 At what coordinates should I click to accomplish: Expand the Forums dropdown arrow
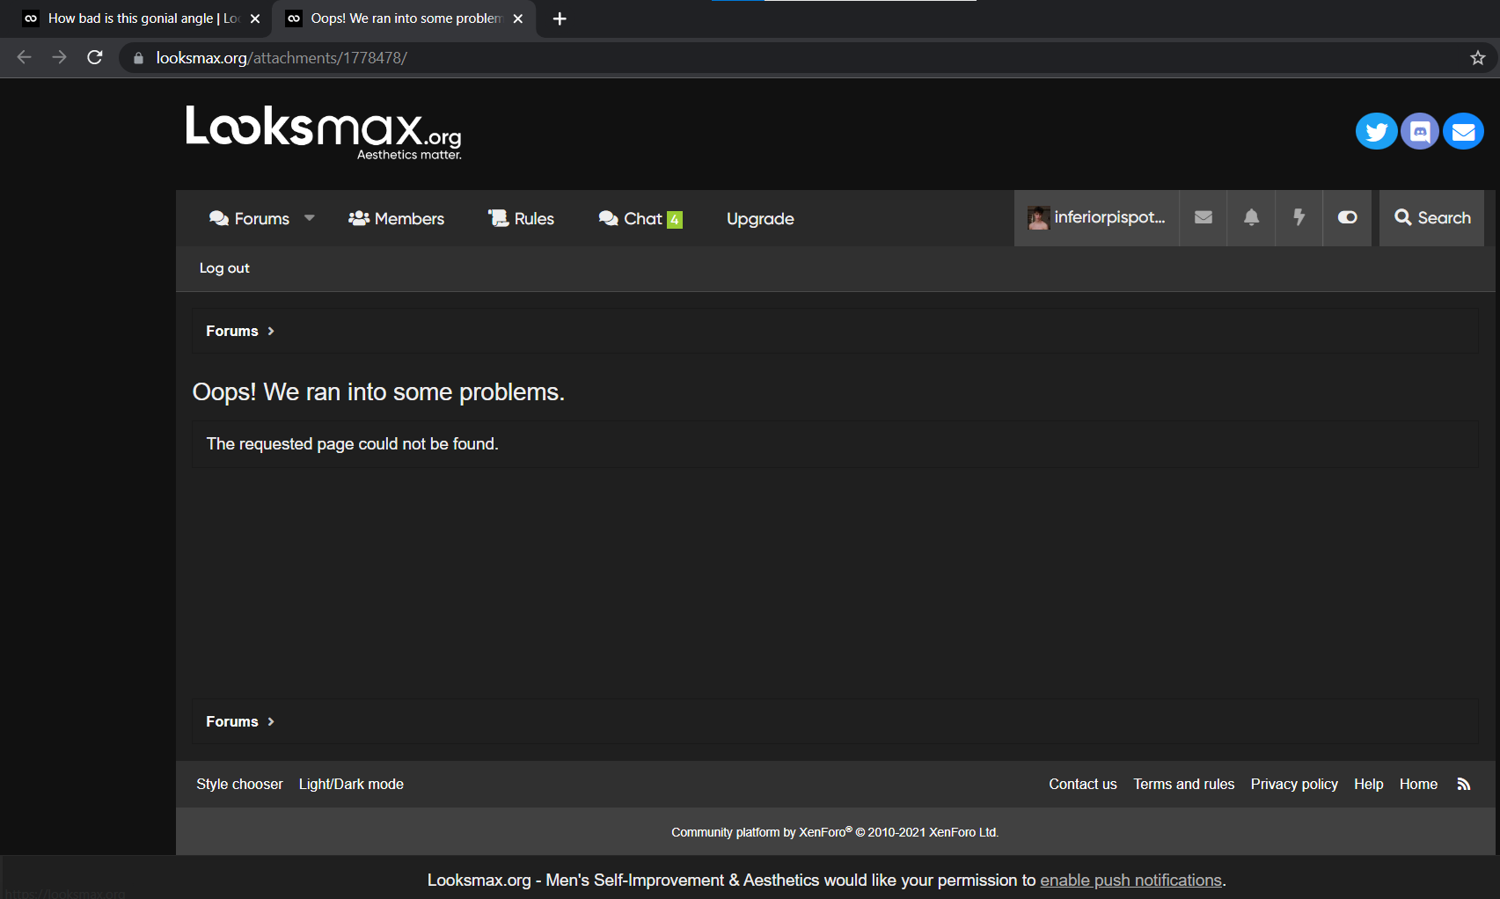coord(310,218)
